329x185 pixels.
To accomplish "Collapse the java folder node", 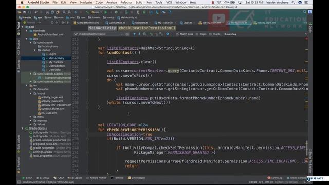I will (x=27, y=39).
